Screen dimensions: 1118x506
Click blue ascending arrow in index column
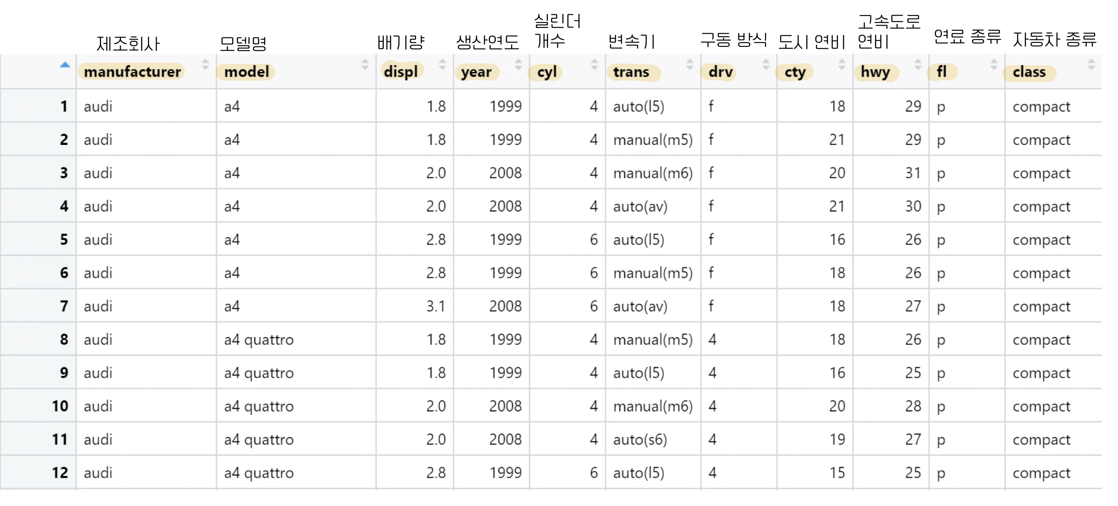[x=65, y=65]
